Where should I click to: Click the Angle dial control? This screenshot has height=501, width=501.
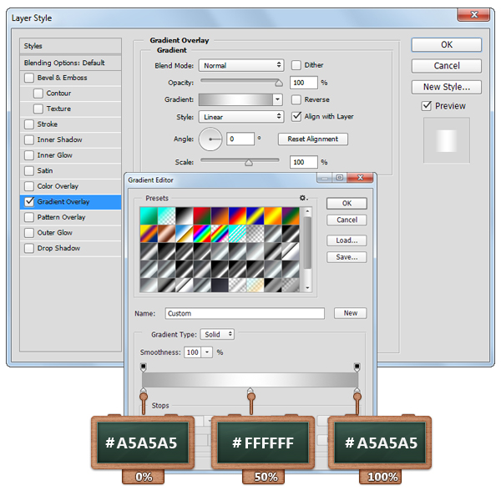pyautogui.click(x=210, y=139)
